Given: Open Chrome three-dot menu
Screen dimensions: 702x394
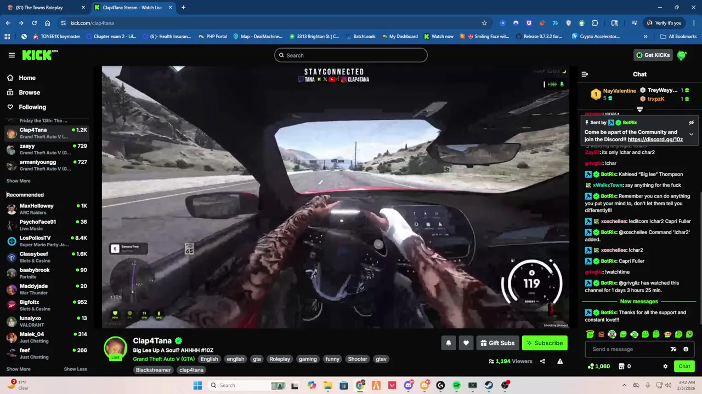Looking at the screenshot, I should [694, 23].
